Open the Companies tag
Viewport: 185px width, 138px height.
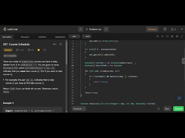coord(10,56)
